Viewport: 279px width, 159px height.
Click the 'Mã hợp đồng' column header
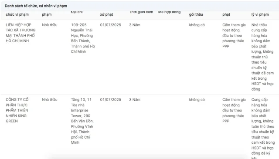coord(170,12)
